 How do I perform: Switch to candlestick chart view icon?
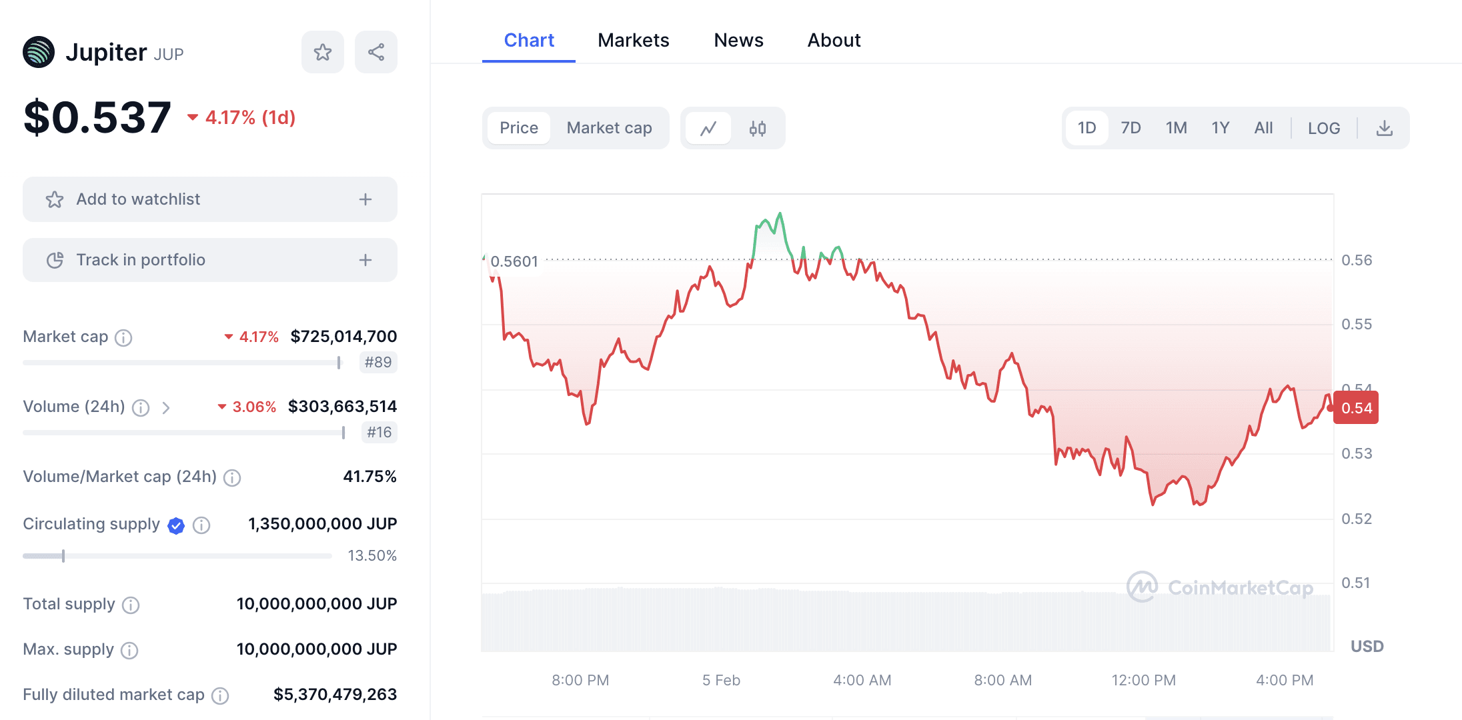(x=758, y=128)
